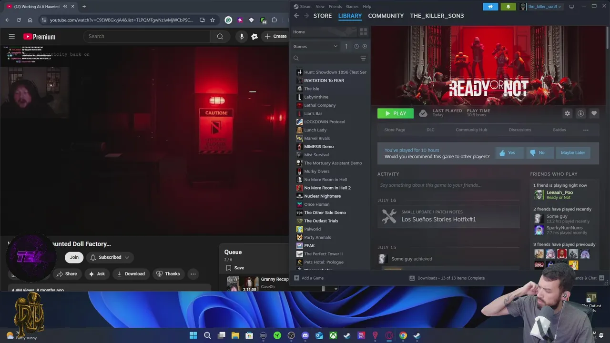
Task: Choose Maybe Later for recommendation
Action: pos(573,153)
